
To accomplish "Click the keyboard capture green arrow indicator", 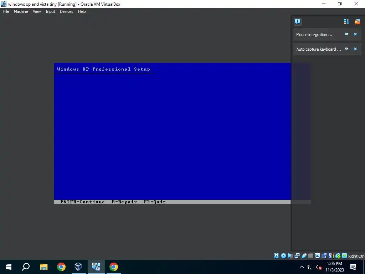I will click(x=345, y=255).
